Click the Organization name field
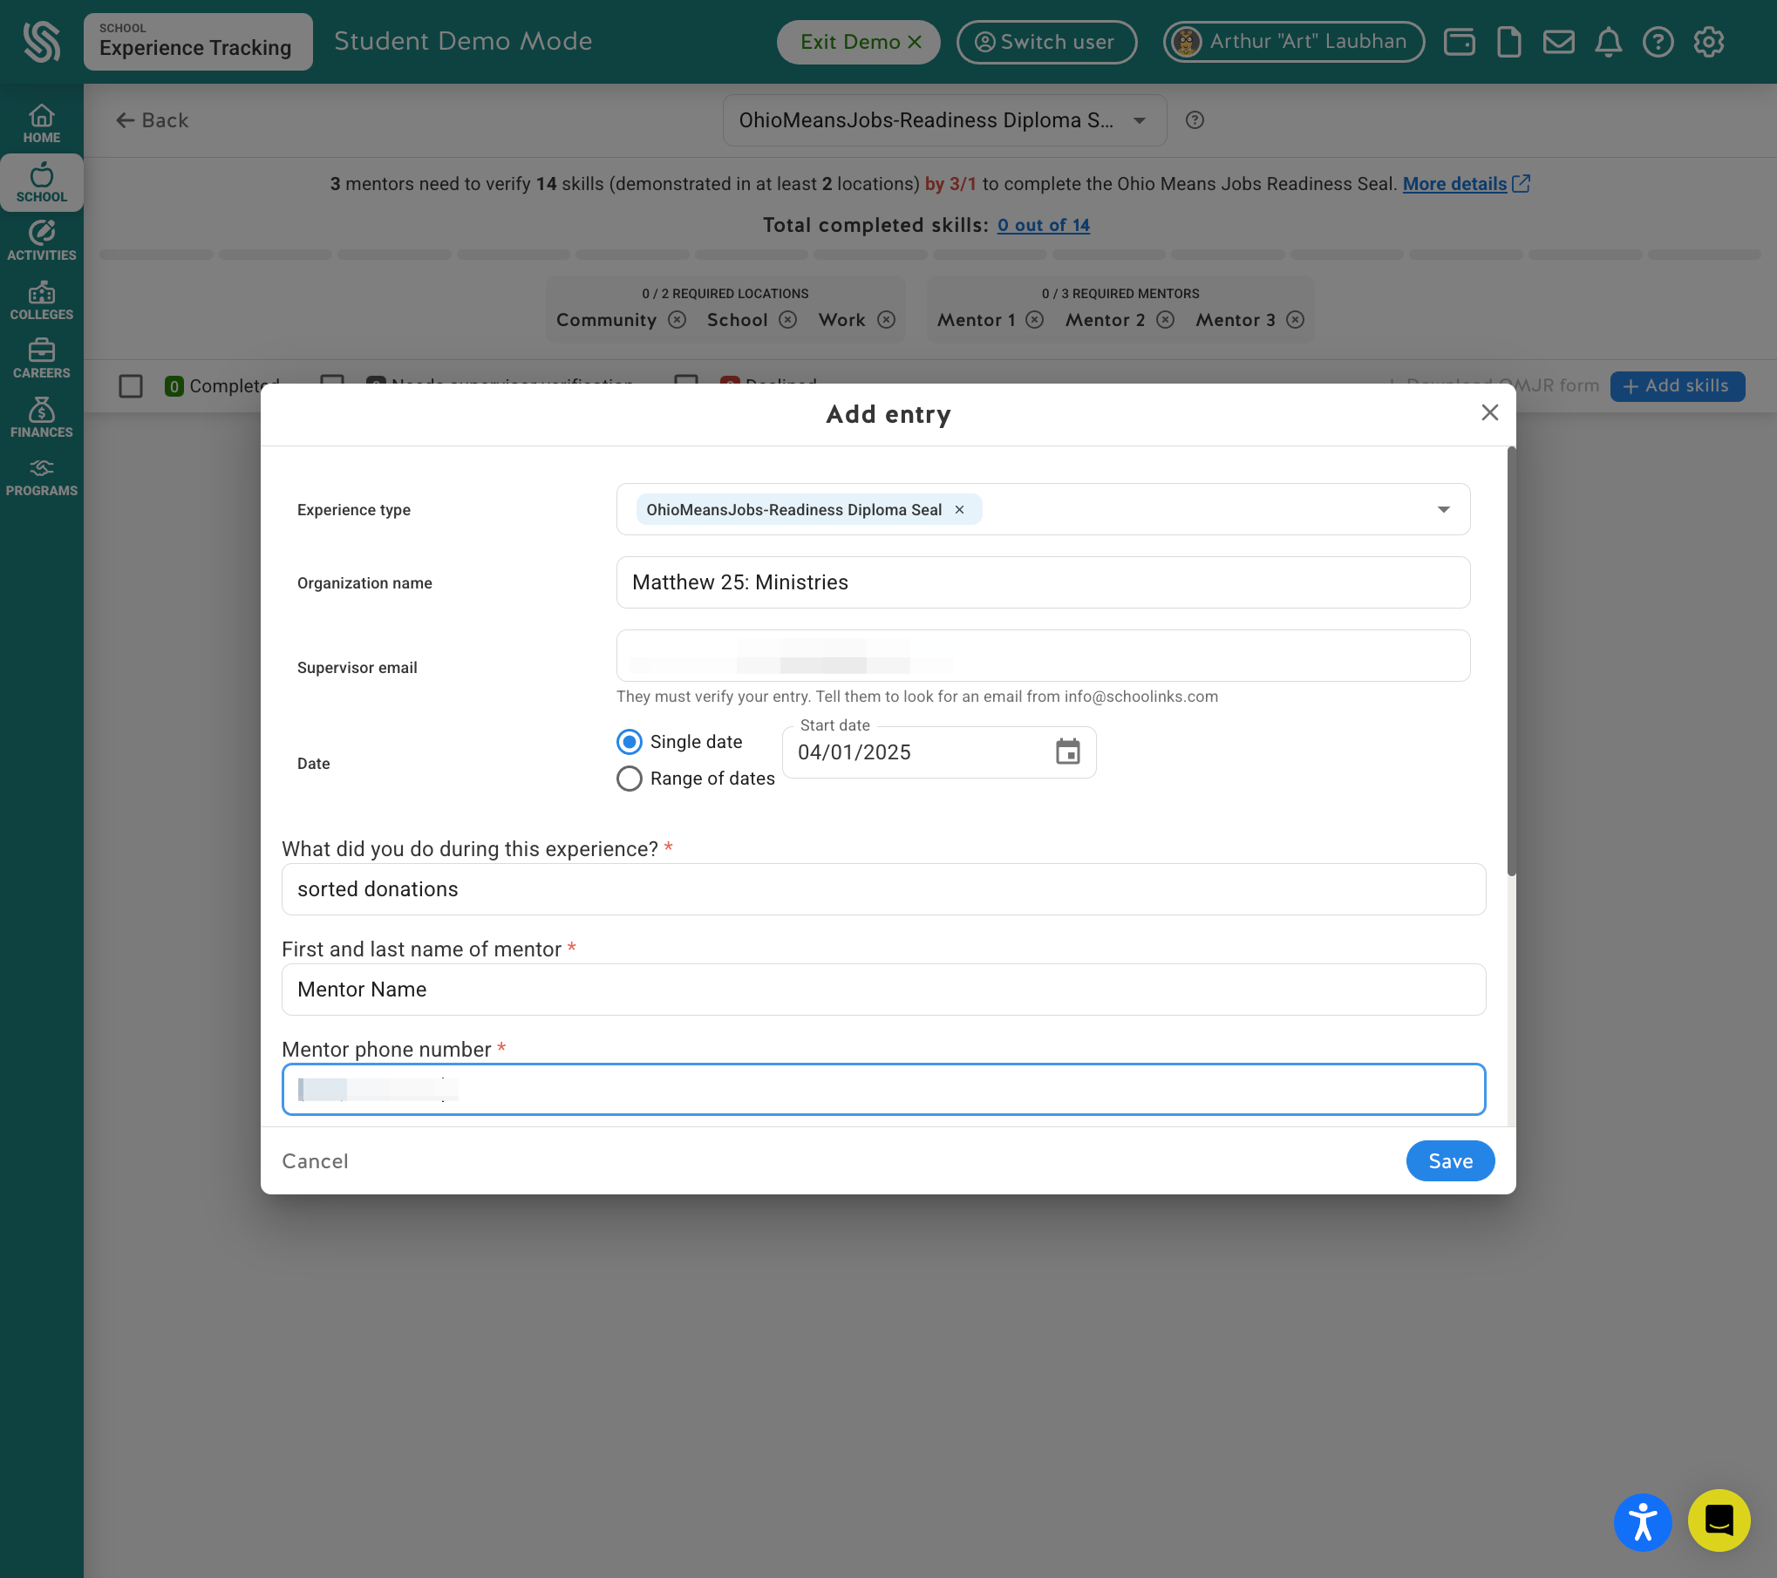The image size is (1777, 1578). [x=1043, y=582]
